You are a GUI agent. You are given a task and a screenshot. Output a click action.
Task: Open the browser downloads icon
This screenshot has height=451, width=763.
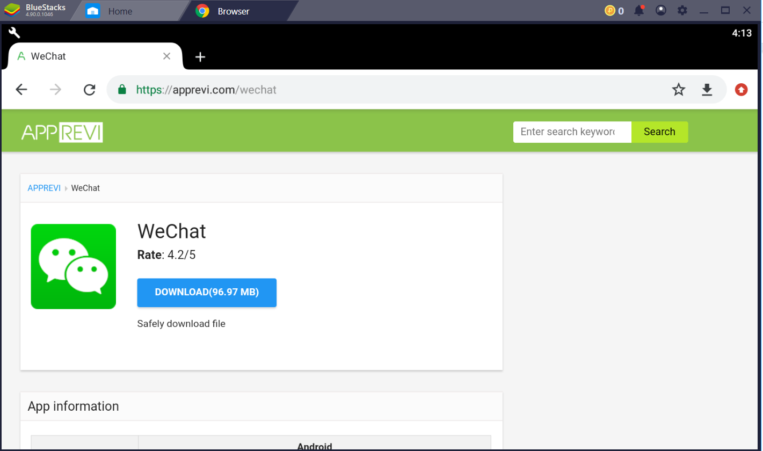pos(707,90)
